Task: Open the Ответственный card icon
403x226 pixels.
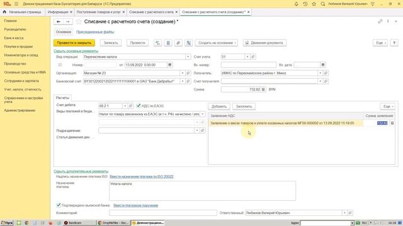Action: (x=350, y=213)
